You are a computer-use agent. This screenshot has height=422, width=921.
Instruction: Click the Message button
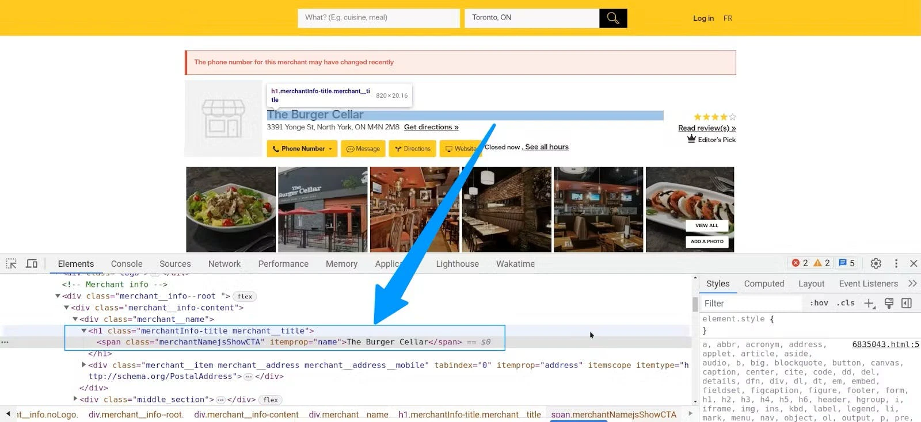click(x=363, y=149)
